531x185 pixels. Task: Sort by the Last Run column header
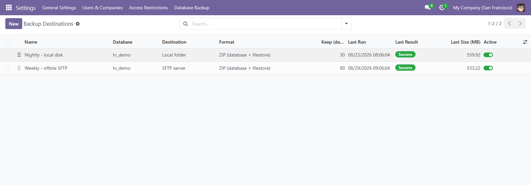click(357, 42)
